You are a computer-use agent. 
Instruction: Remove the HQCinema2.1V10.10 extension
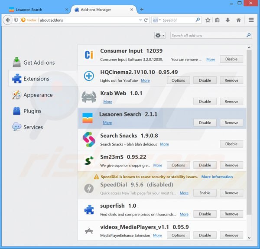tap(231, 80)
